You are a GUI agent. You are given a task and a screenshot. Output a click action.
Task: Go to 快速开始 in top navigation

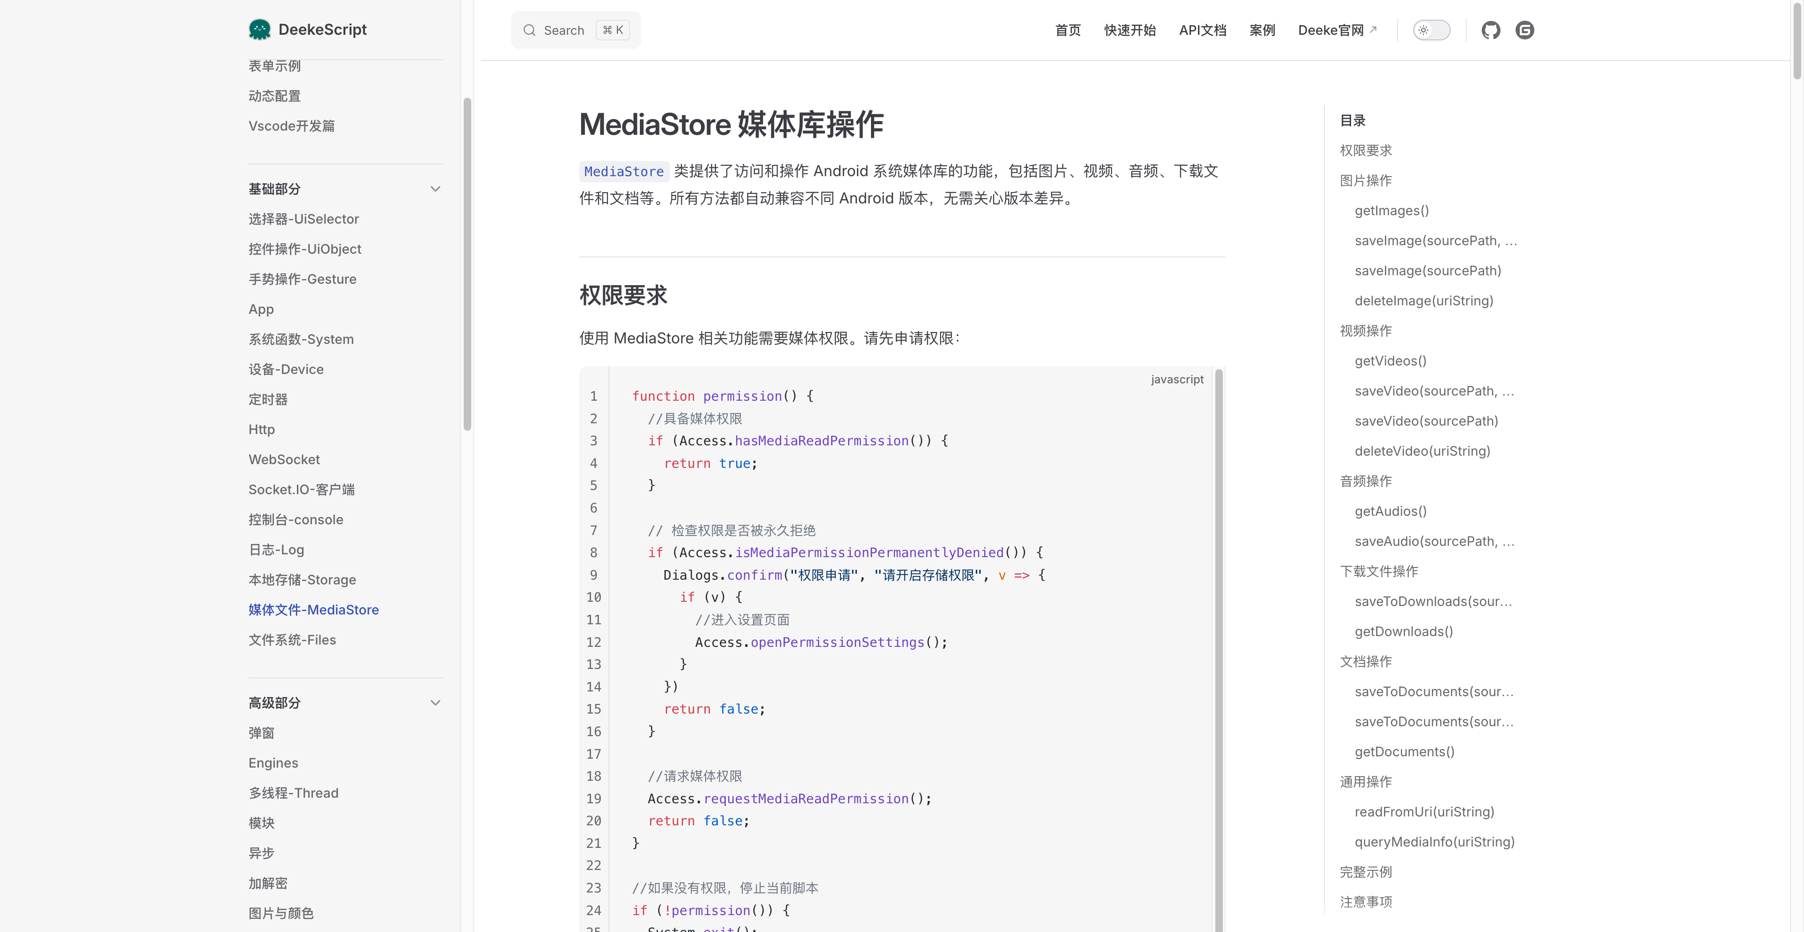[1129, 30]
